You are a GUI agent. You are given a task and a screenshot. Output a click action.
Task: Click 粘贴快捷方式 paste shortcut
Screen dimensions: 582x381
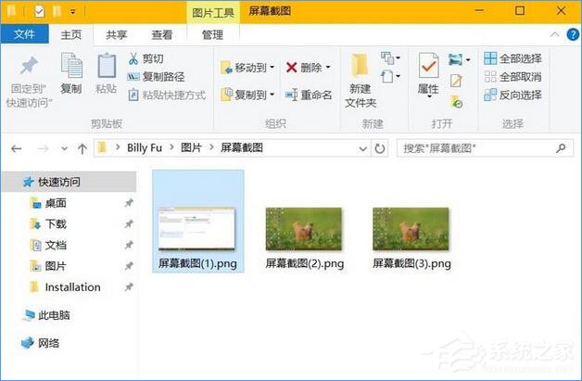[167, 95]
